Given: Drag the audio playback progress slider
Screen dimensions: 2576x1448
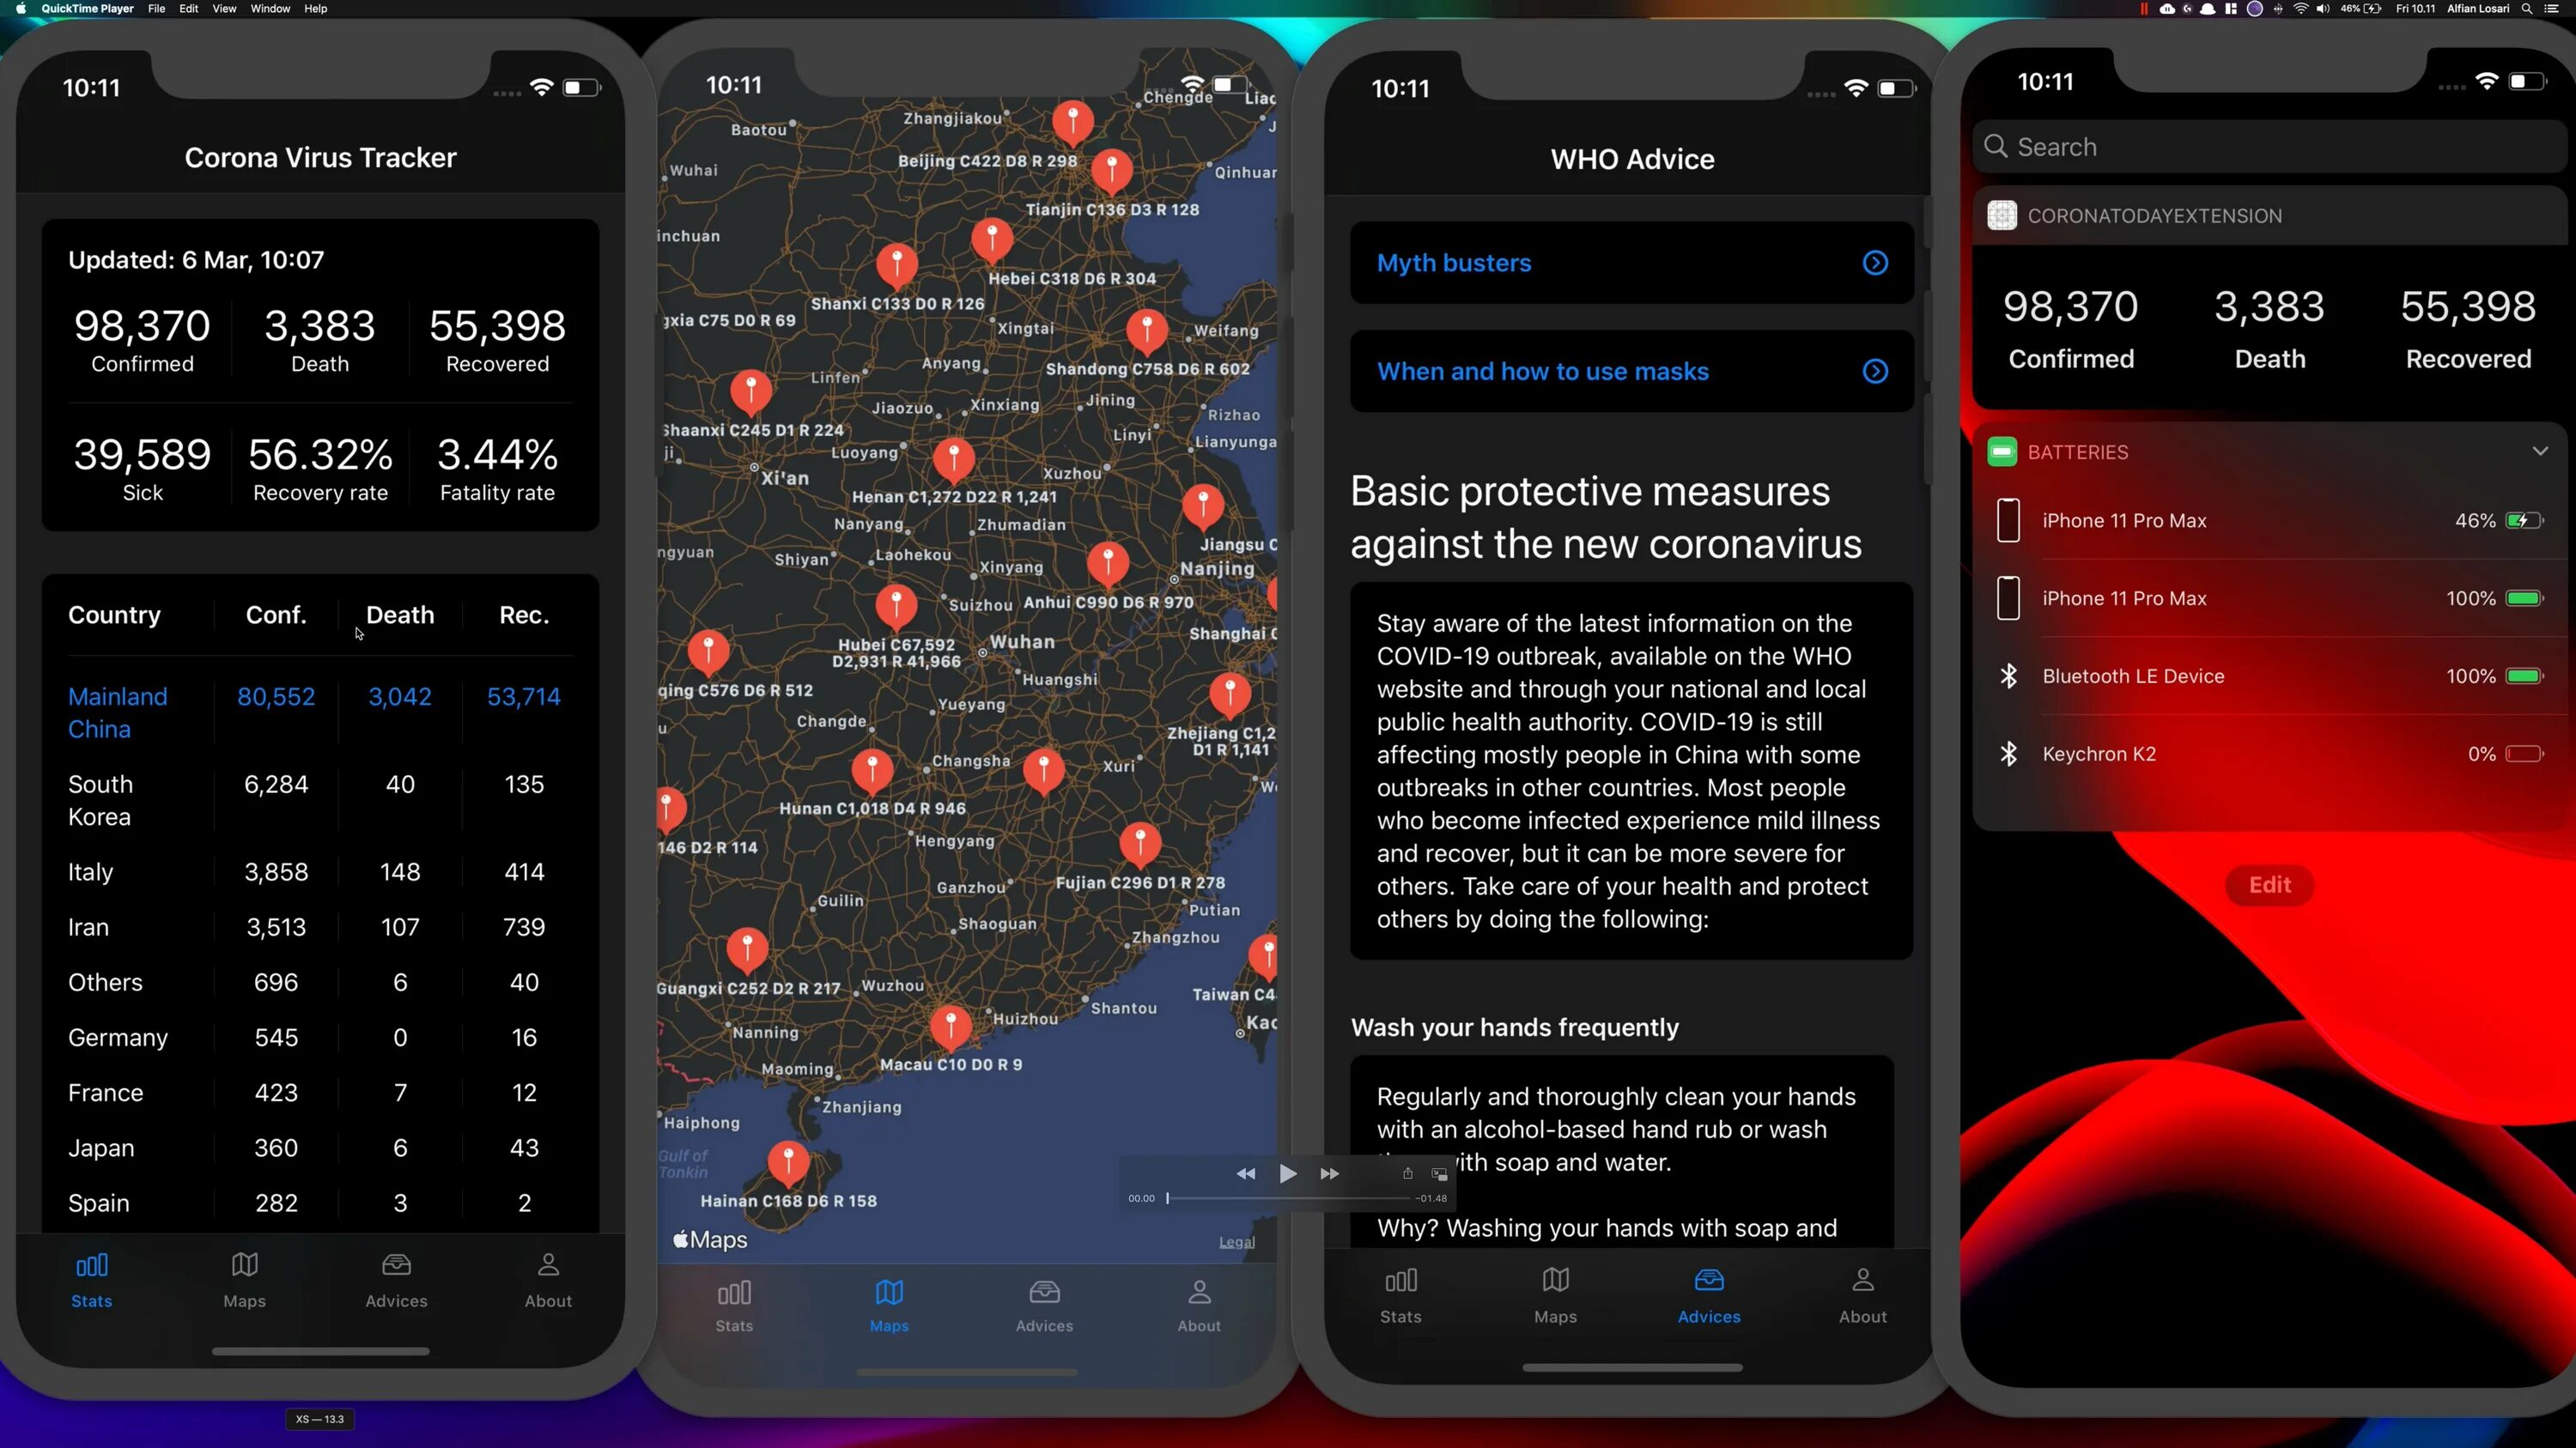Looking at the screenshot, I should pos(1168,1199).
